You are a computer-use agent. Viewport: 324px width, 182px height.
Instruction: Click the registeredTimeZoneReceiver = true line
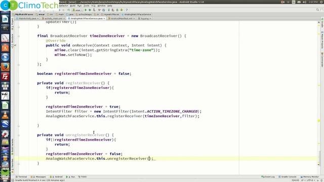(83, 107)
